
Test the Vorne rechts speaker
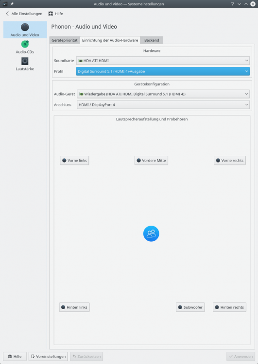pos(230,161)
